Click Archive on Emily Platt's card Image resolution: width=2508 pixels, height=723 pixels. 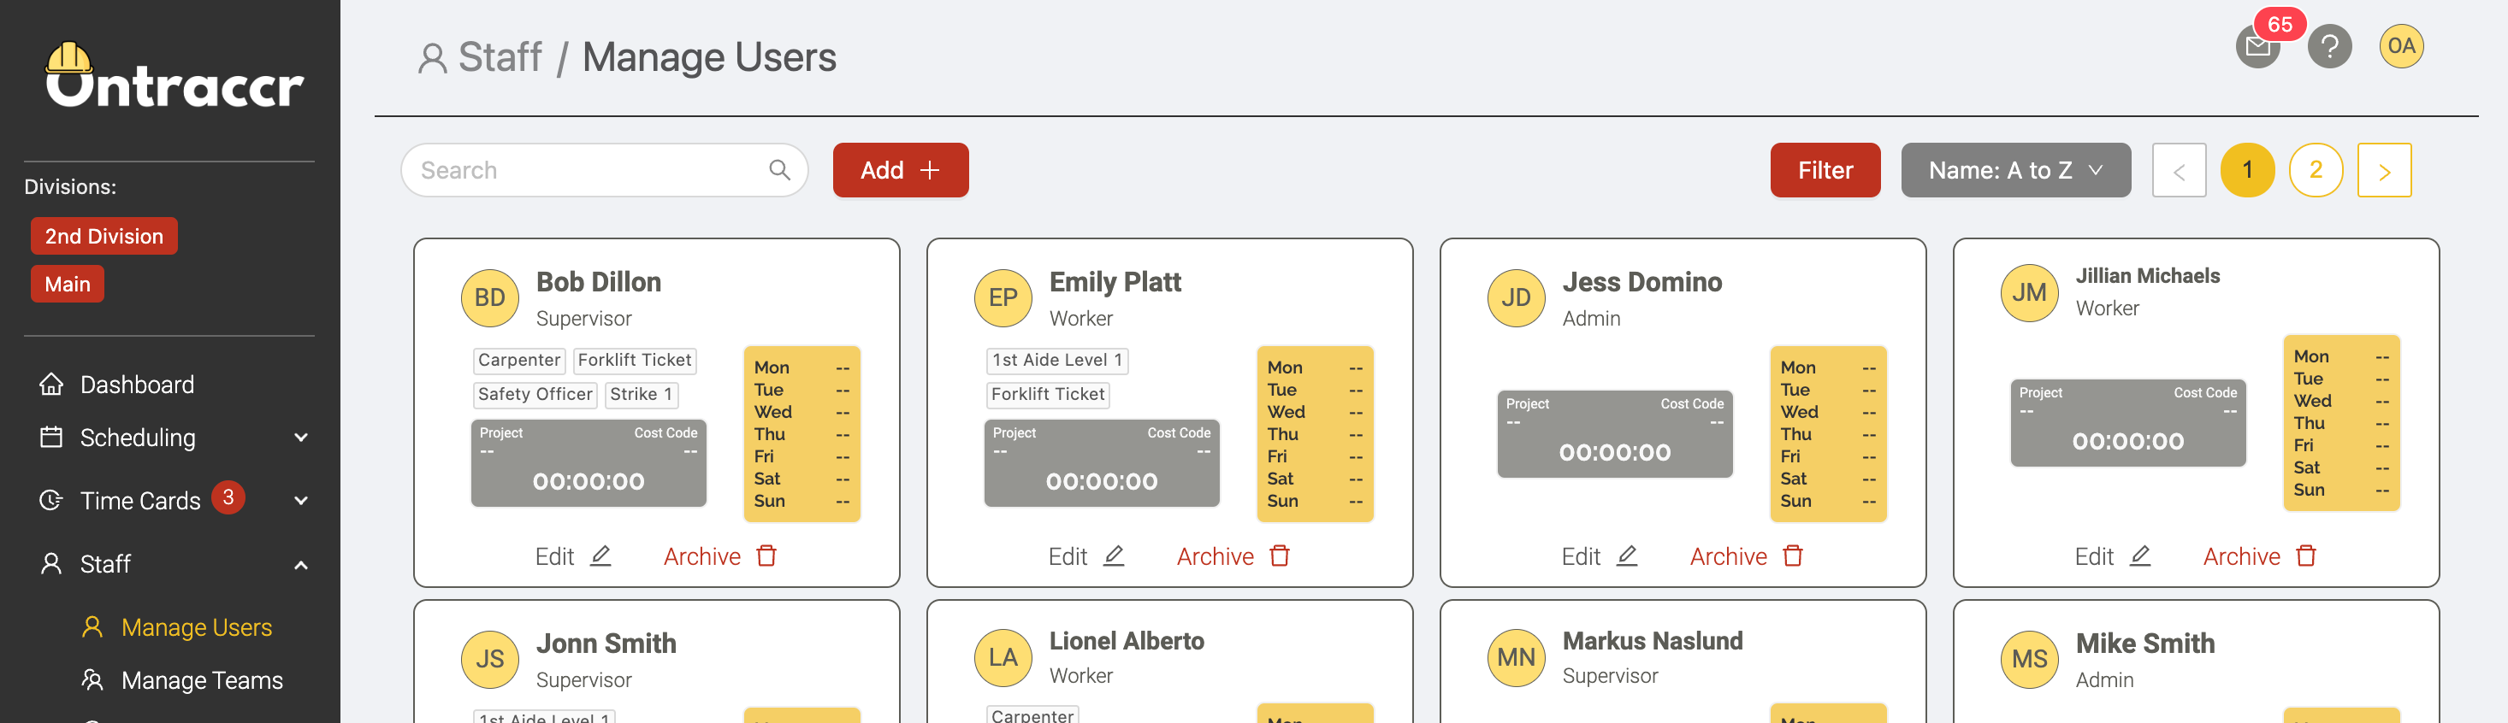coord(1233,555)
